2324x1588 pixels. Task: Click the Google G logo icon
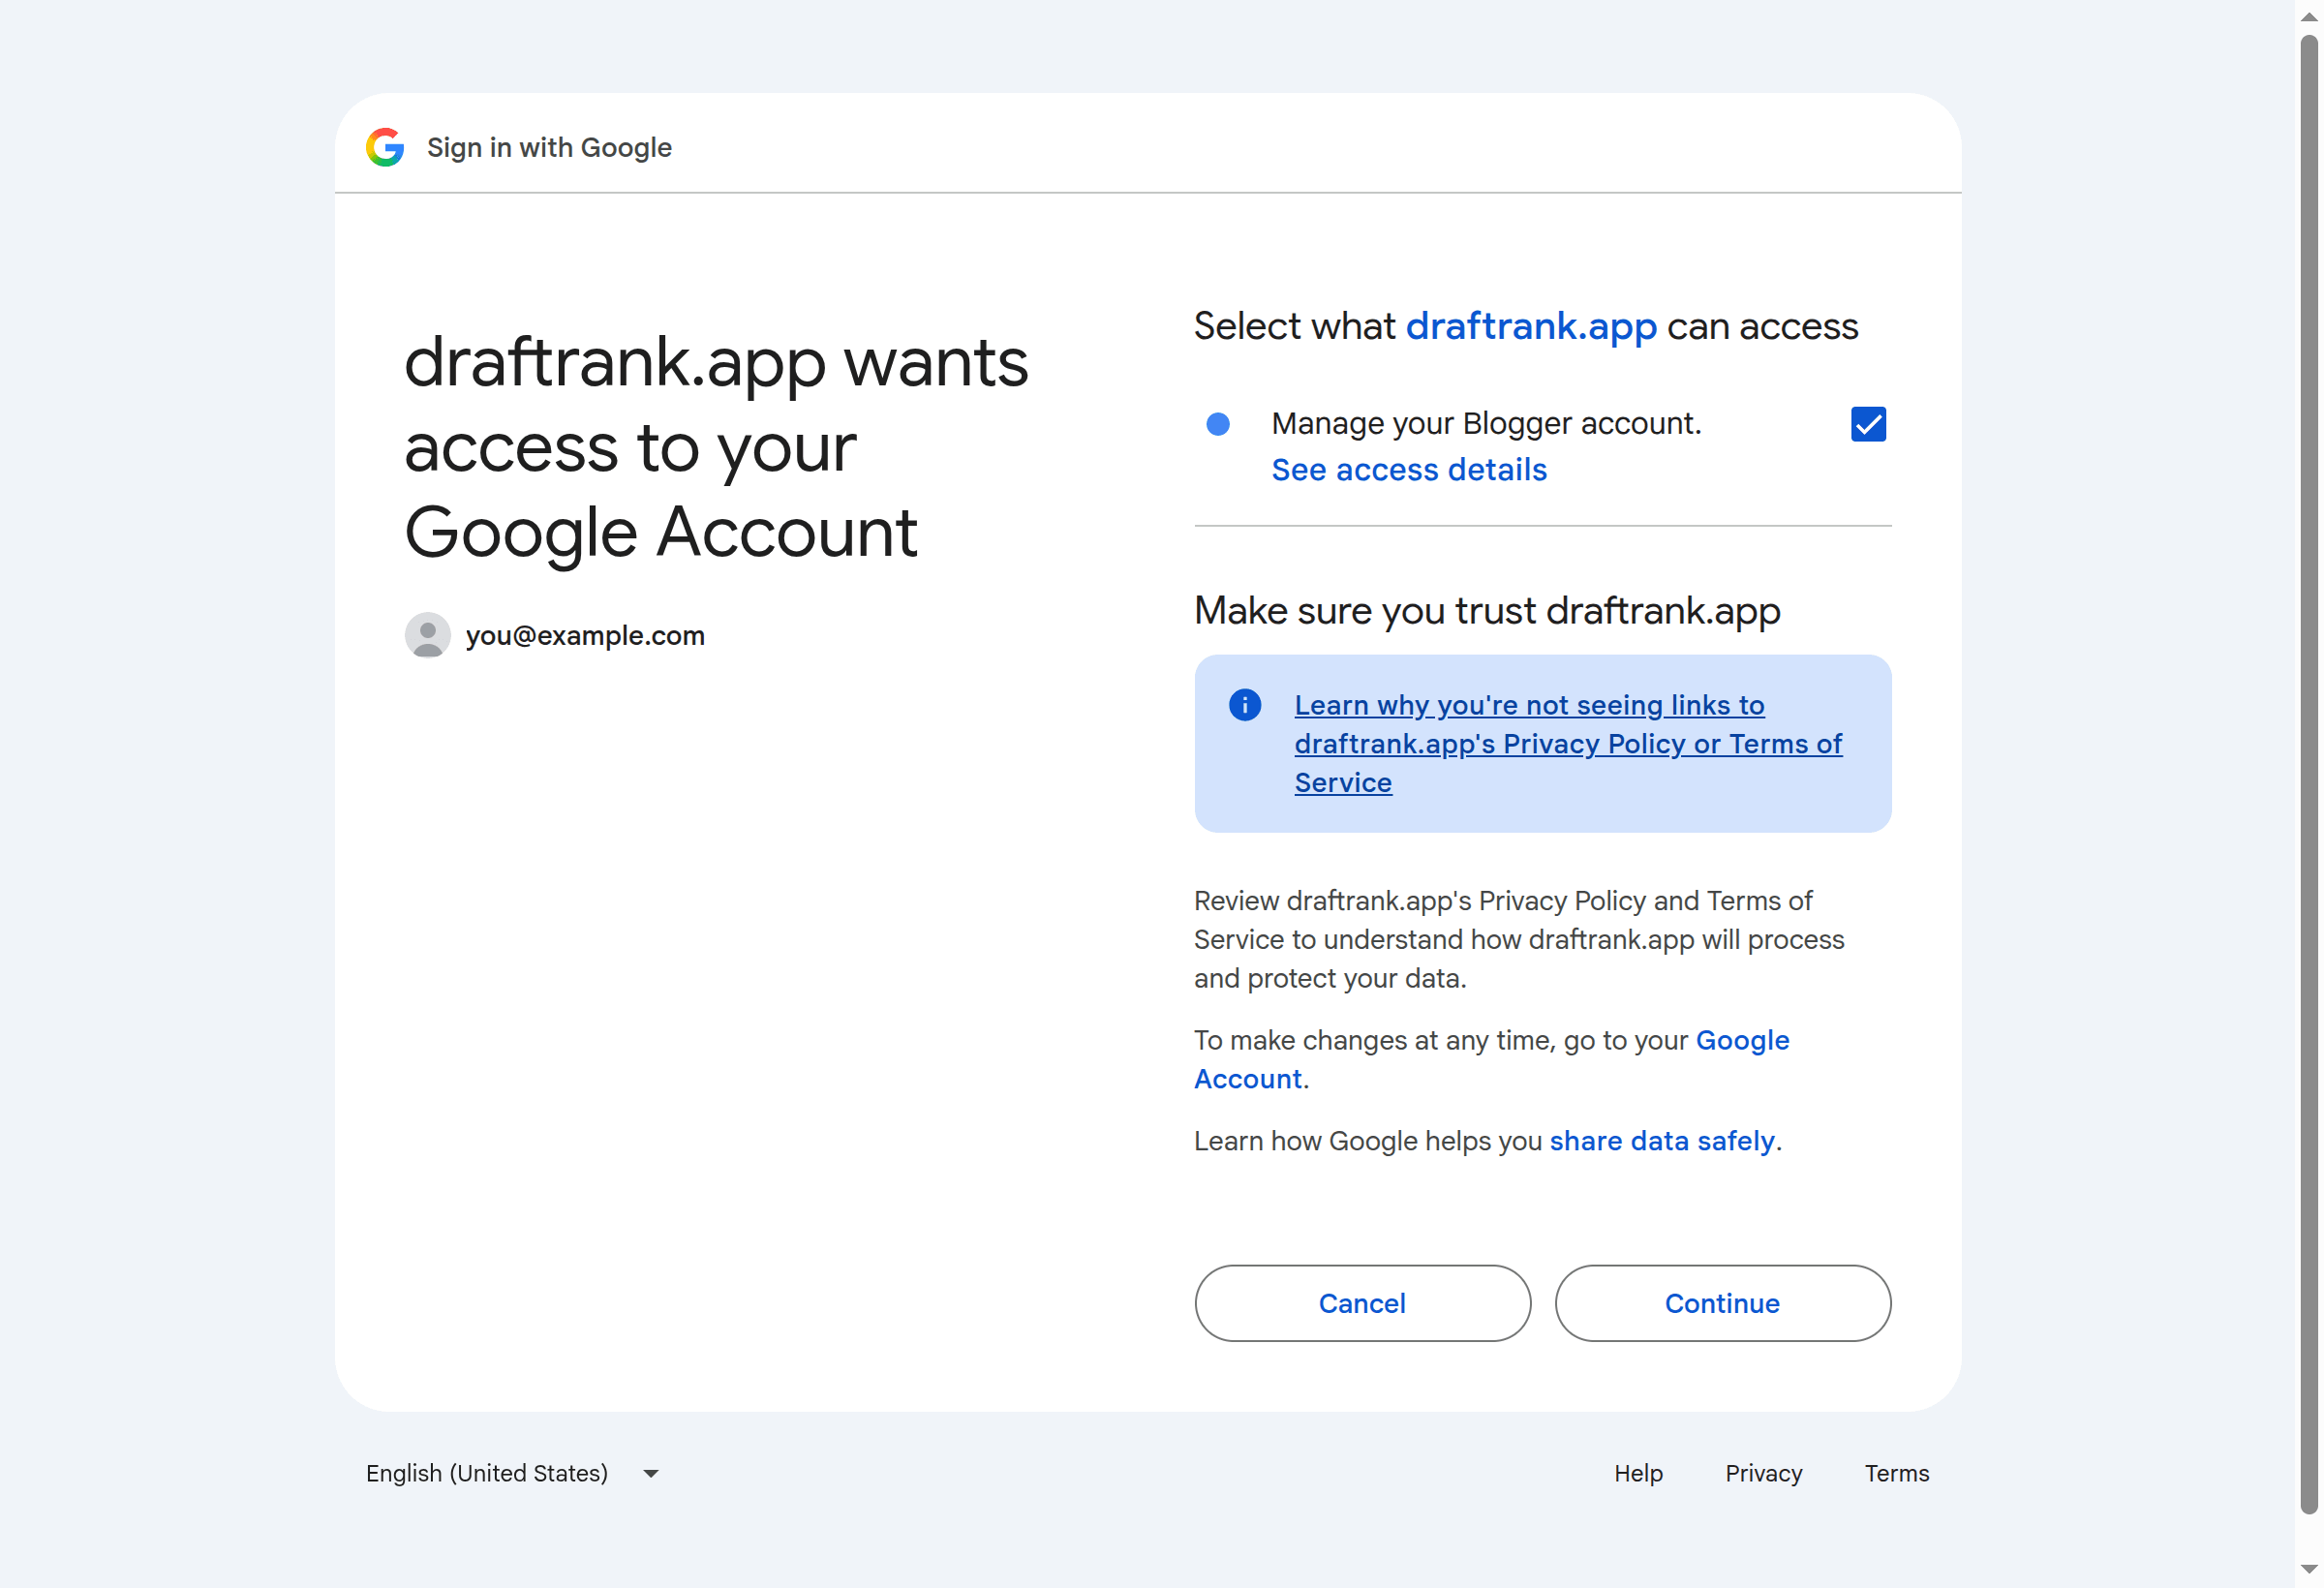pyautogui.click(x=385, y=148)
